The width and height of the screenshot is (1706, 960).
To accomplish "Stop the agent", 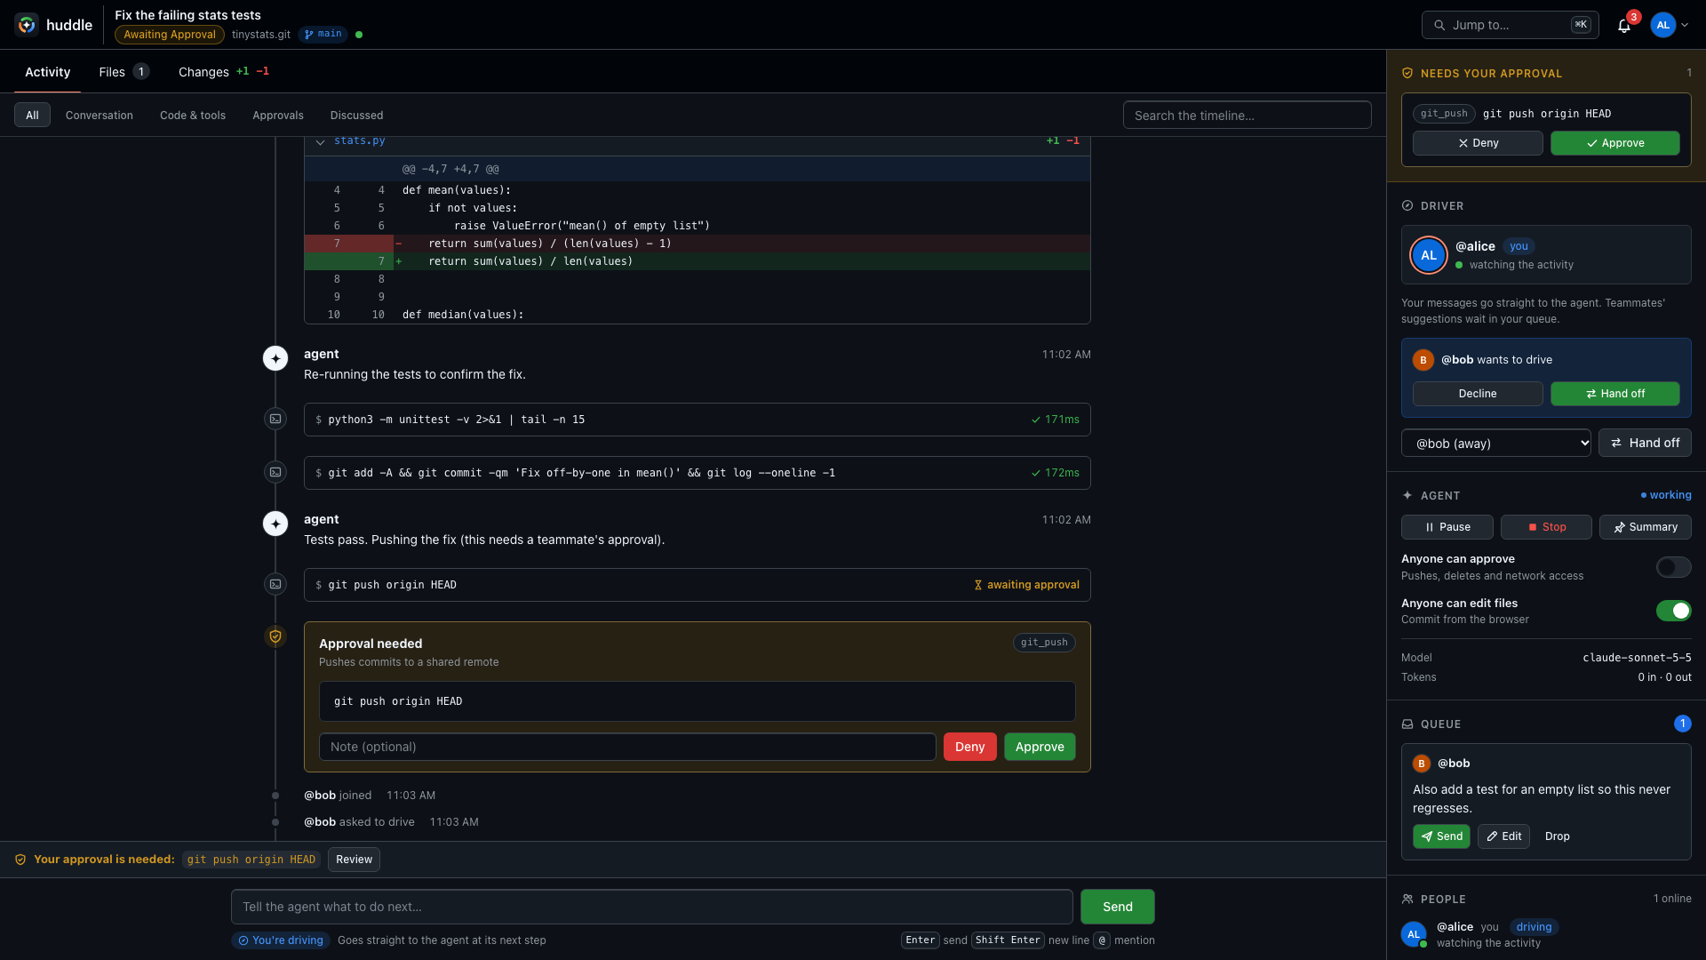I will [1546, 527].
